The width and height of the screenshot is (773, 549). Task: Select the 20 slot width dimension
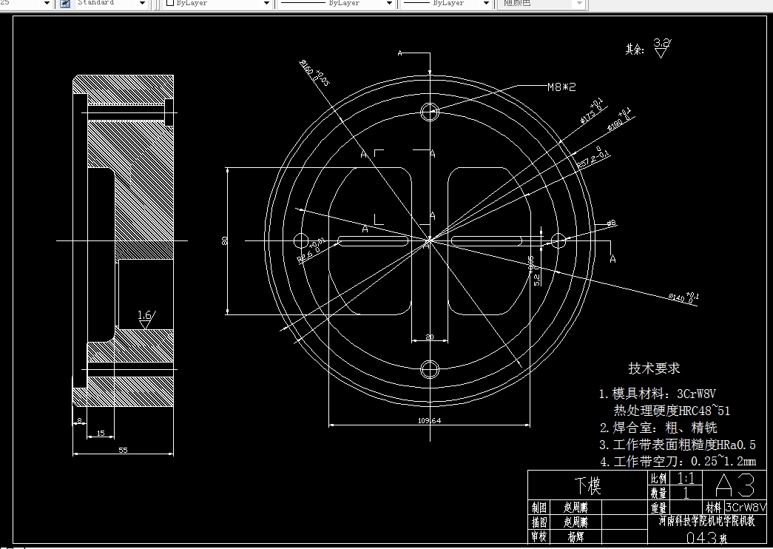tap(429, 337)
